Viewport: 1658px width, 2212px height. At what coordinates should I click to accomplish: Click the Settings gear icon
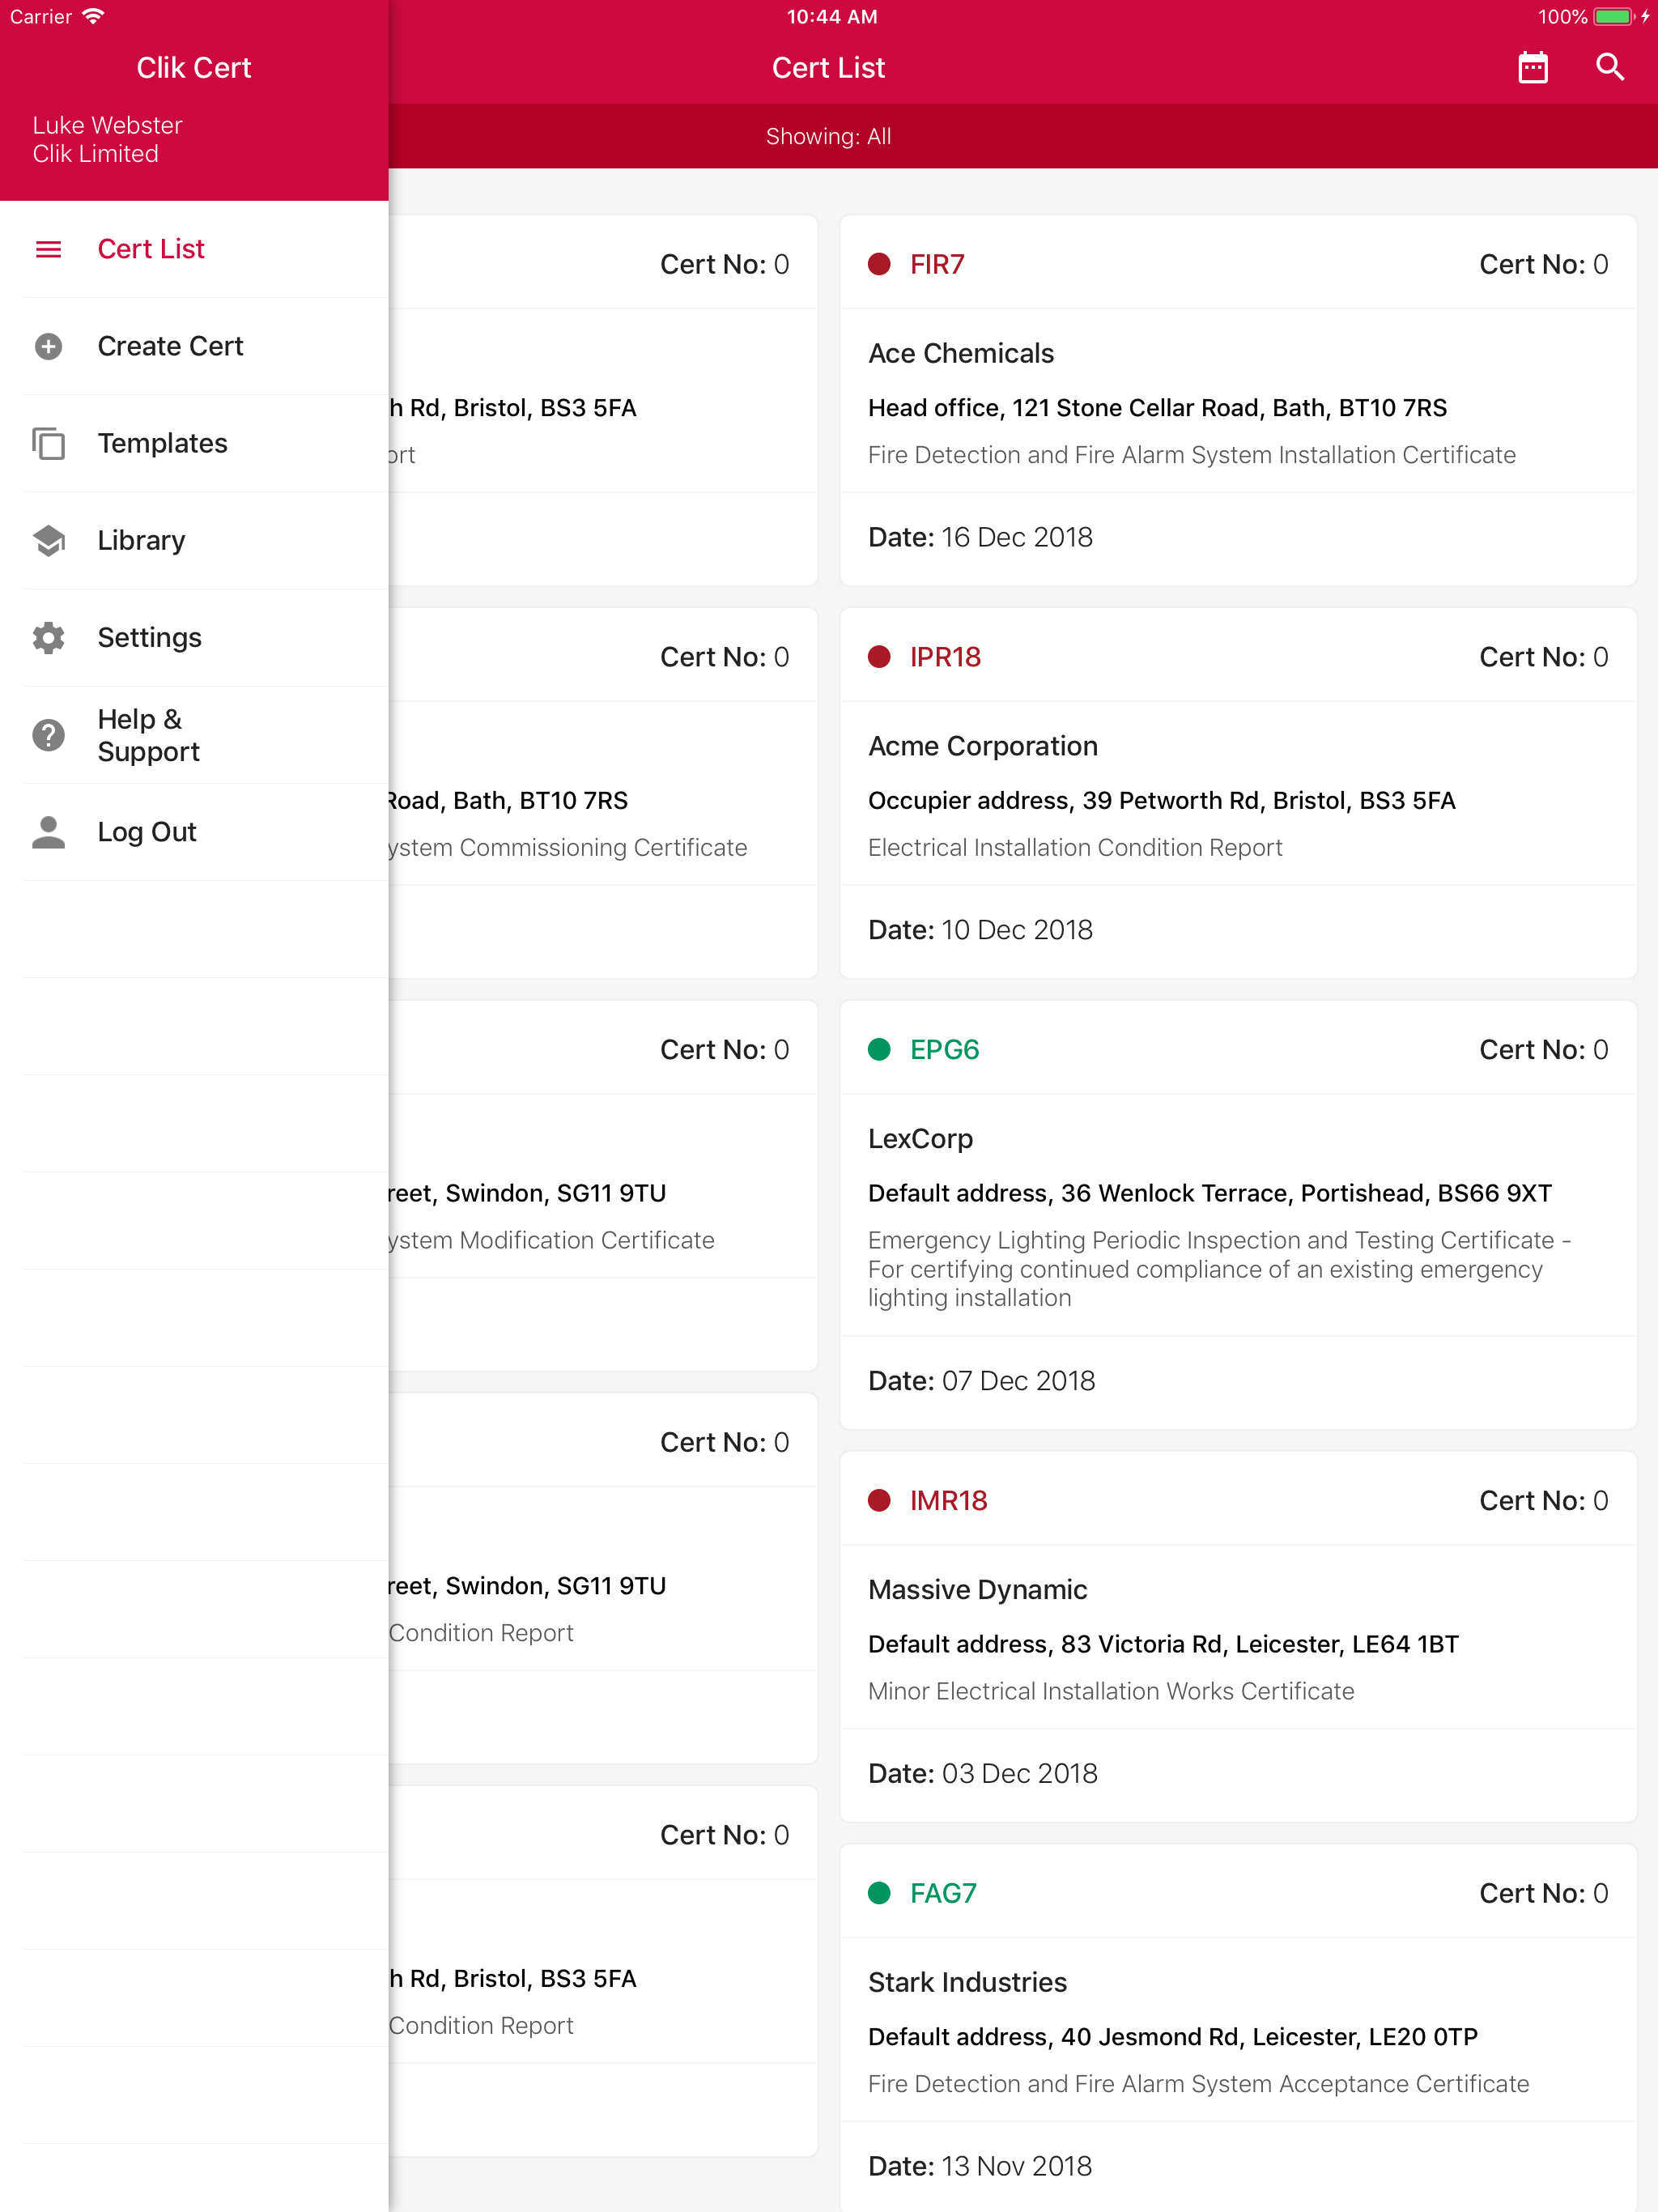[48, 637]
